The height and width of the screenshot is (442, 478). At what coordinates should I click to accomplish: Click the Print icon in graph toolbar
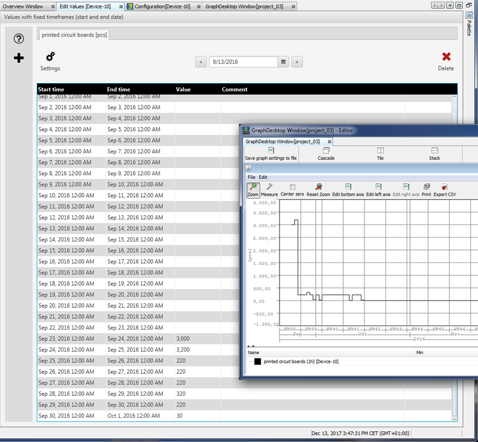[426, 187]
